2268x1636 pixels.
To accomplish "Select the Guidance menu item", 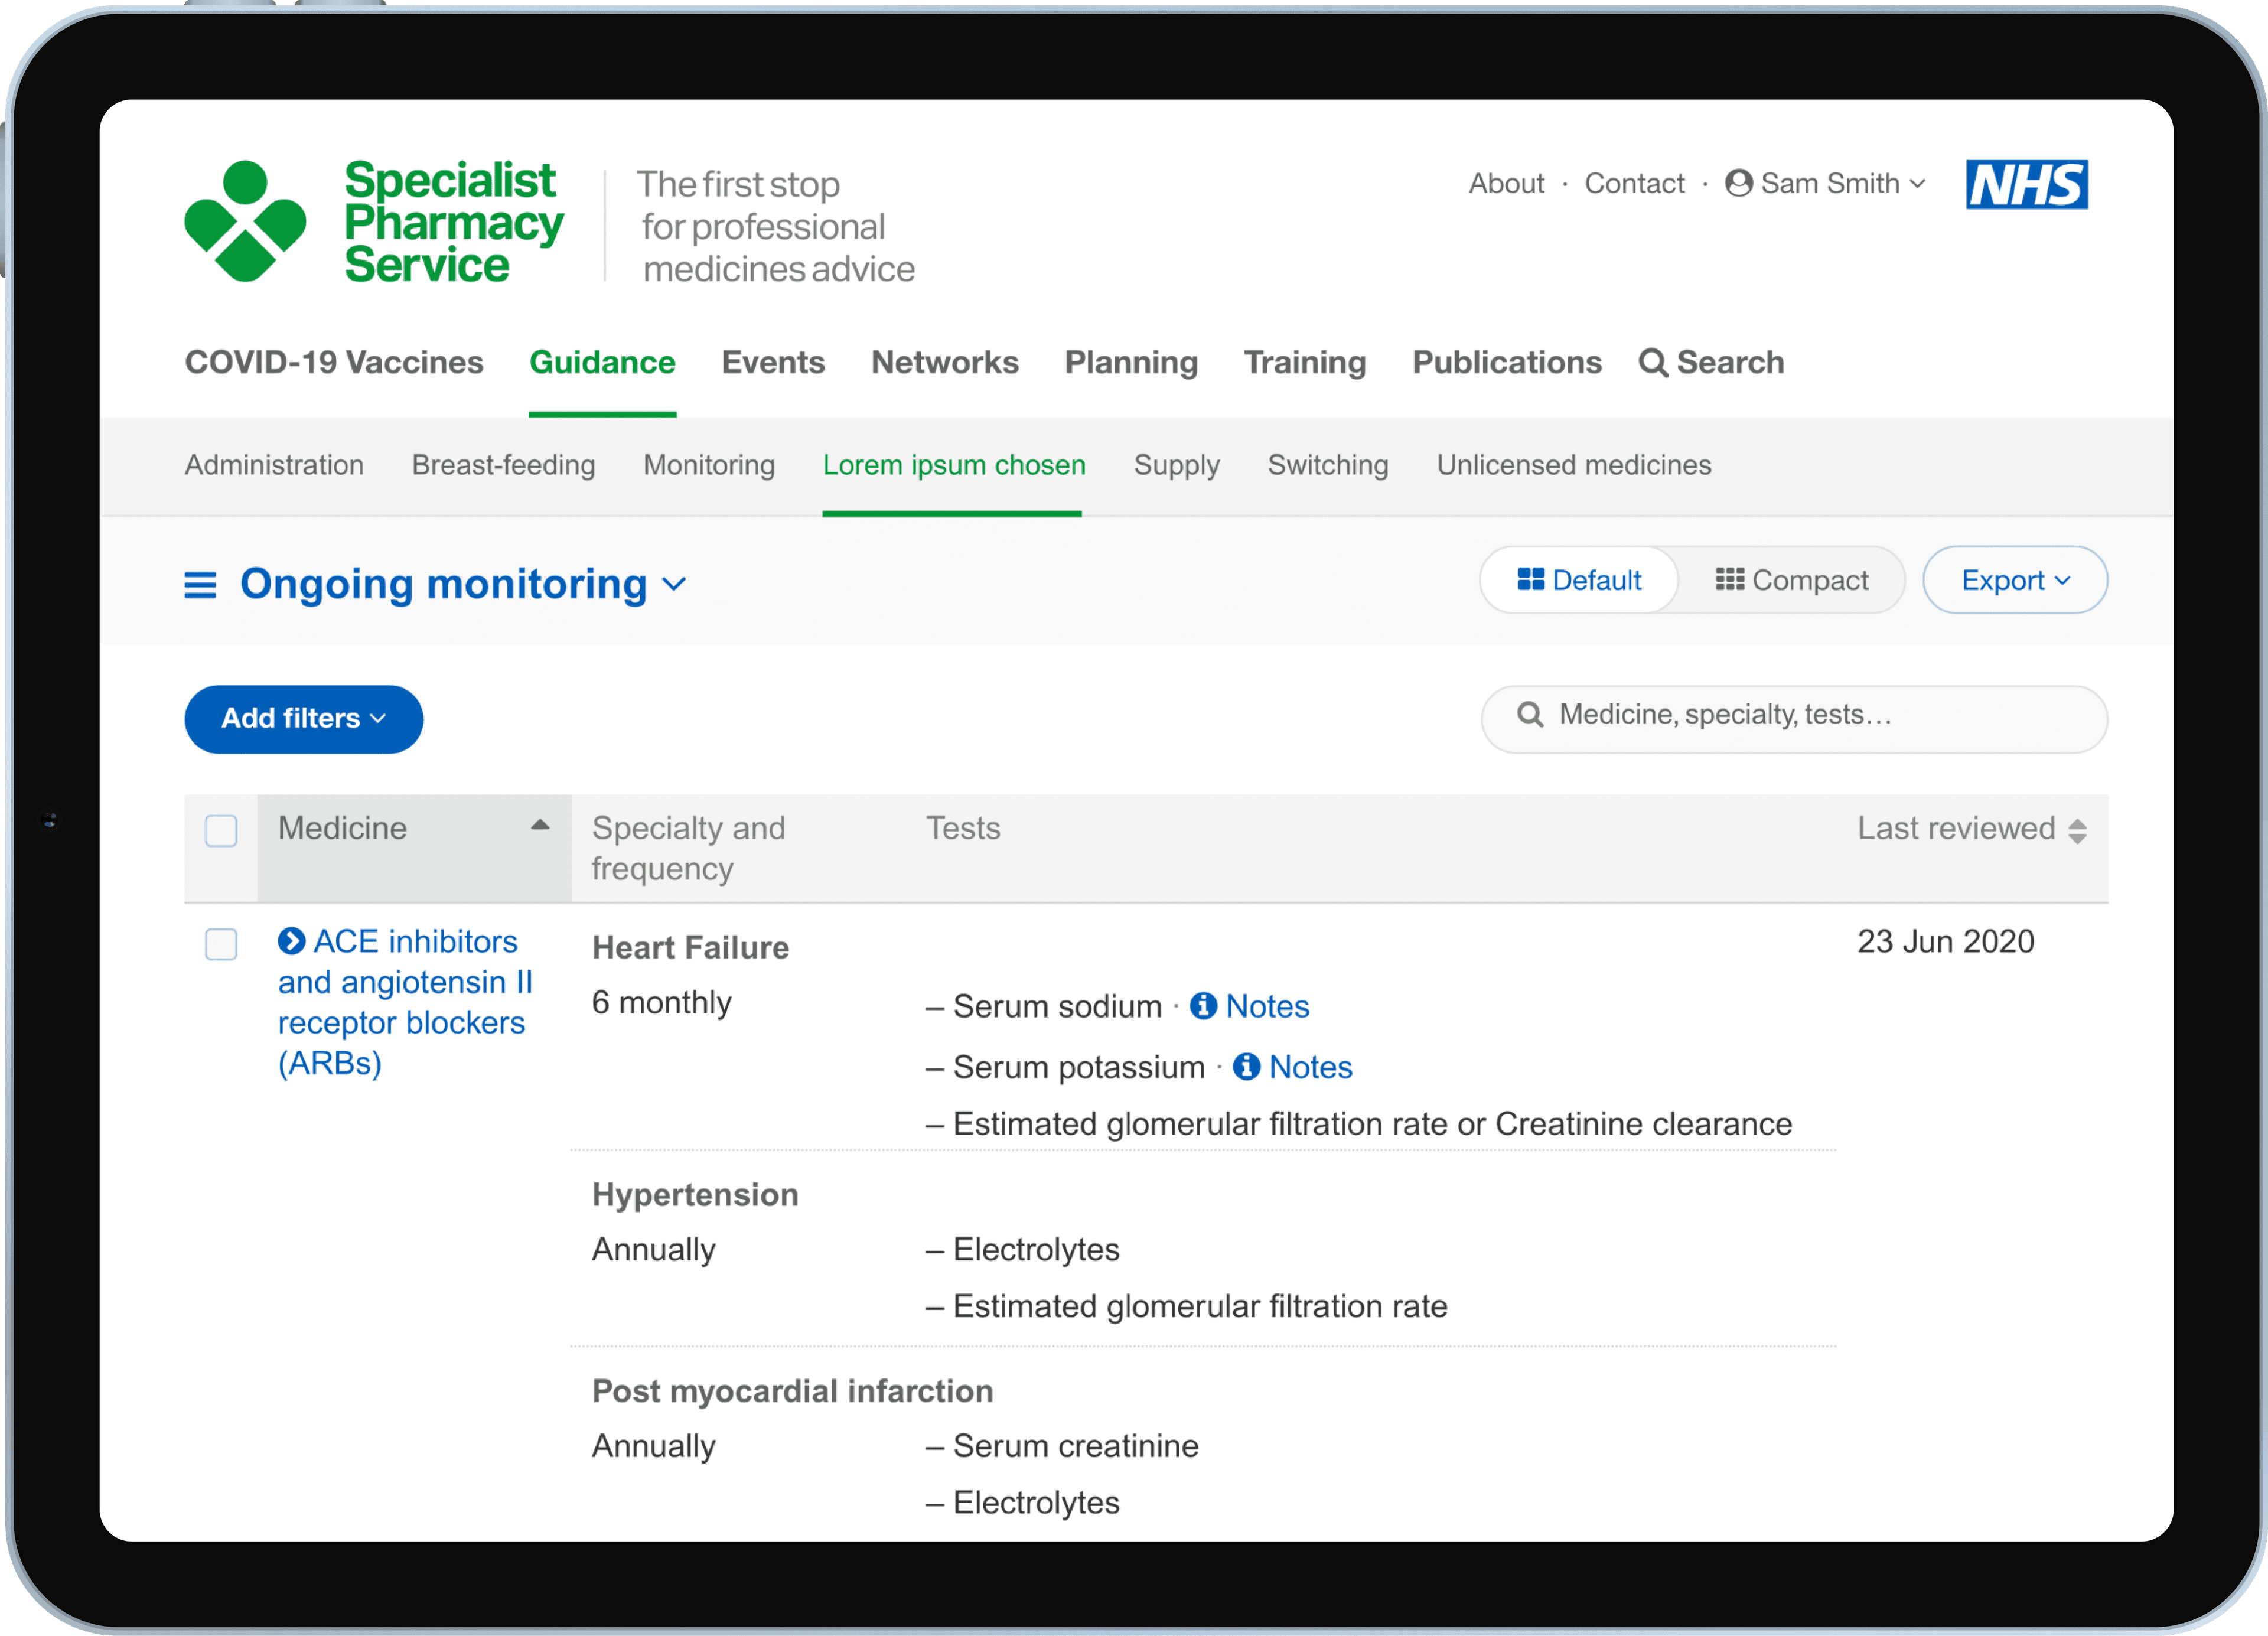I will [602, 362].
